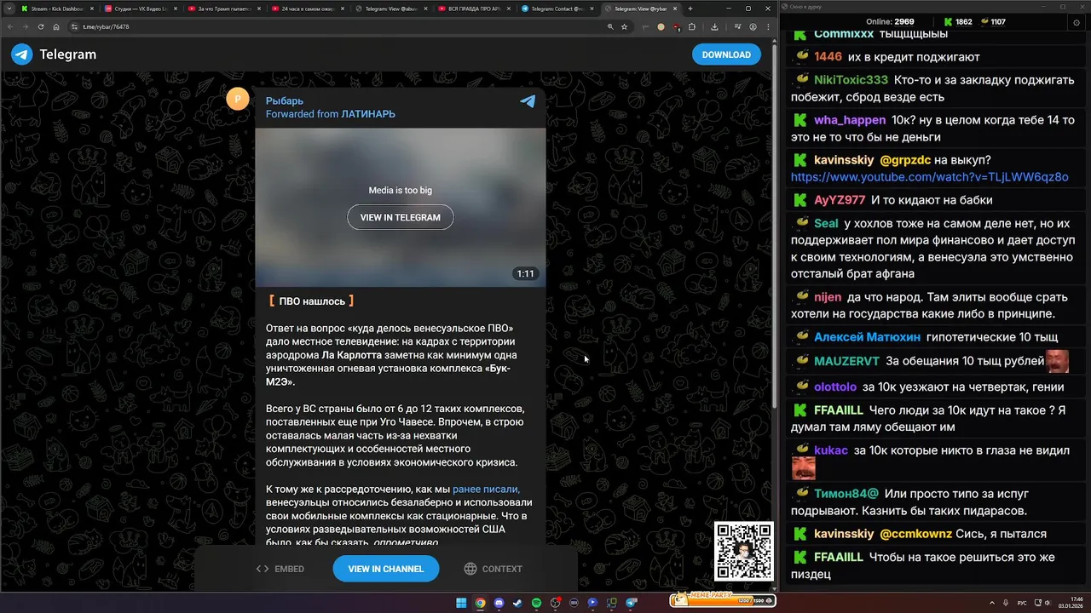
Task: Click the РУС language indicator
Action: [x=1022, y=603]
